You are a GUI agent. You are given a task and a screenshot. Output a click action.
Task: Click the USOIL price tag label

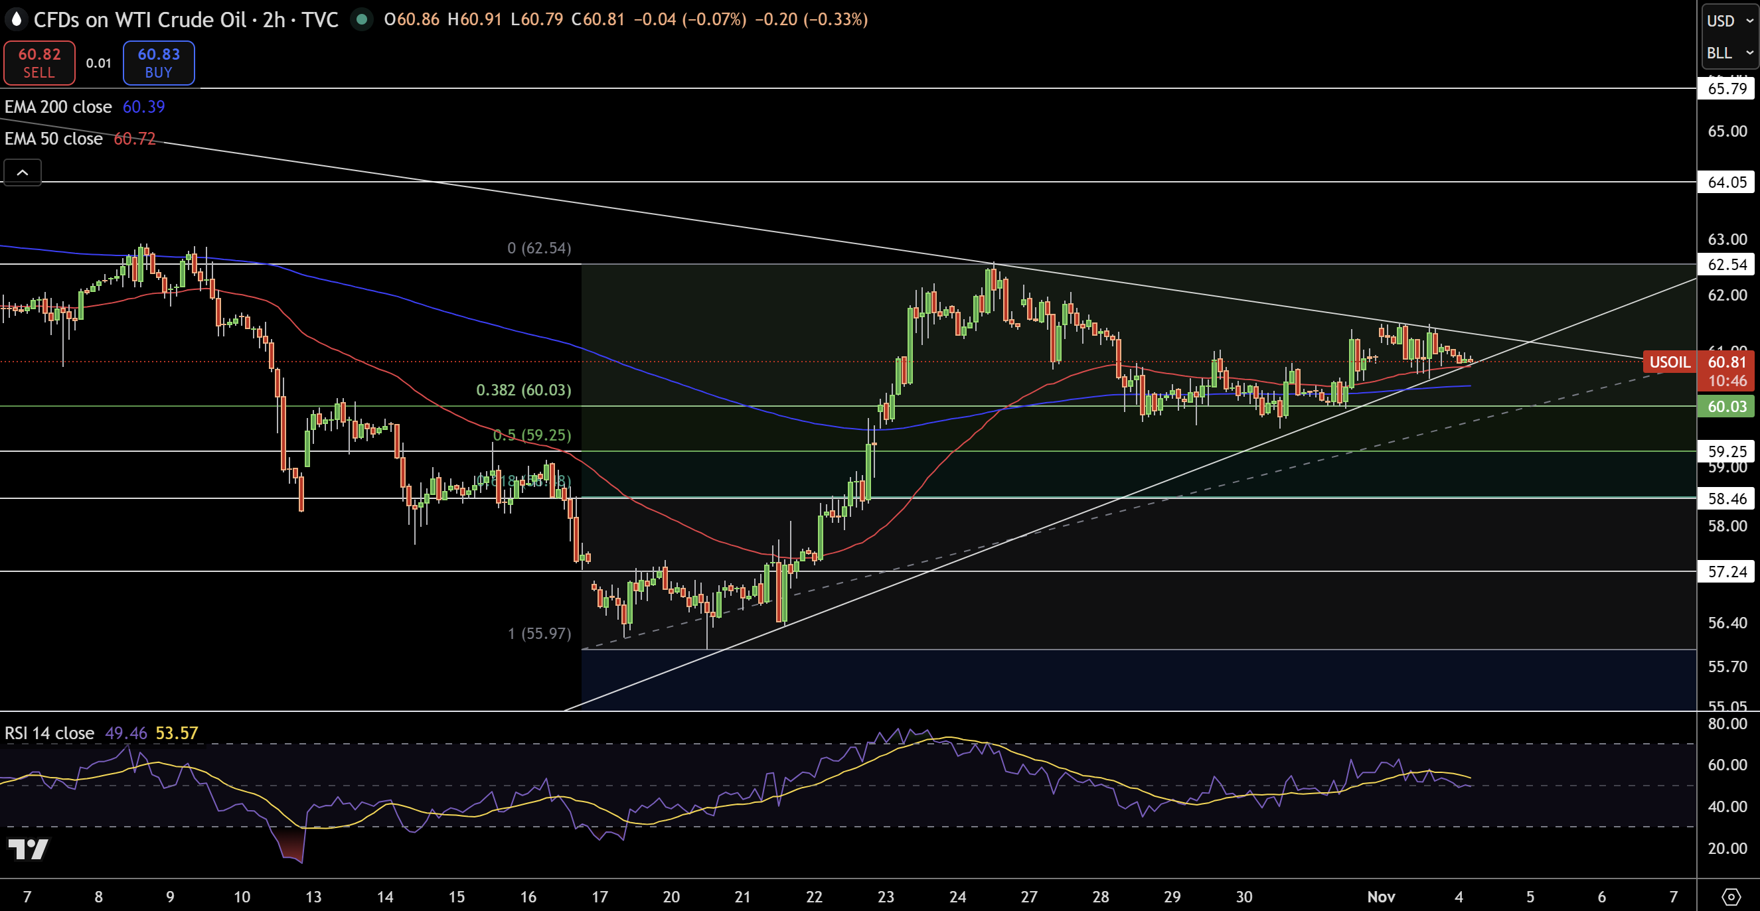click(1670, 362)
